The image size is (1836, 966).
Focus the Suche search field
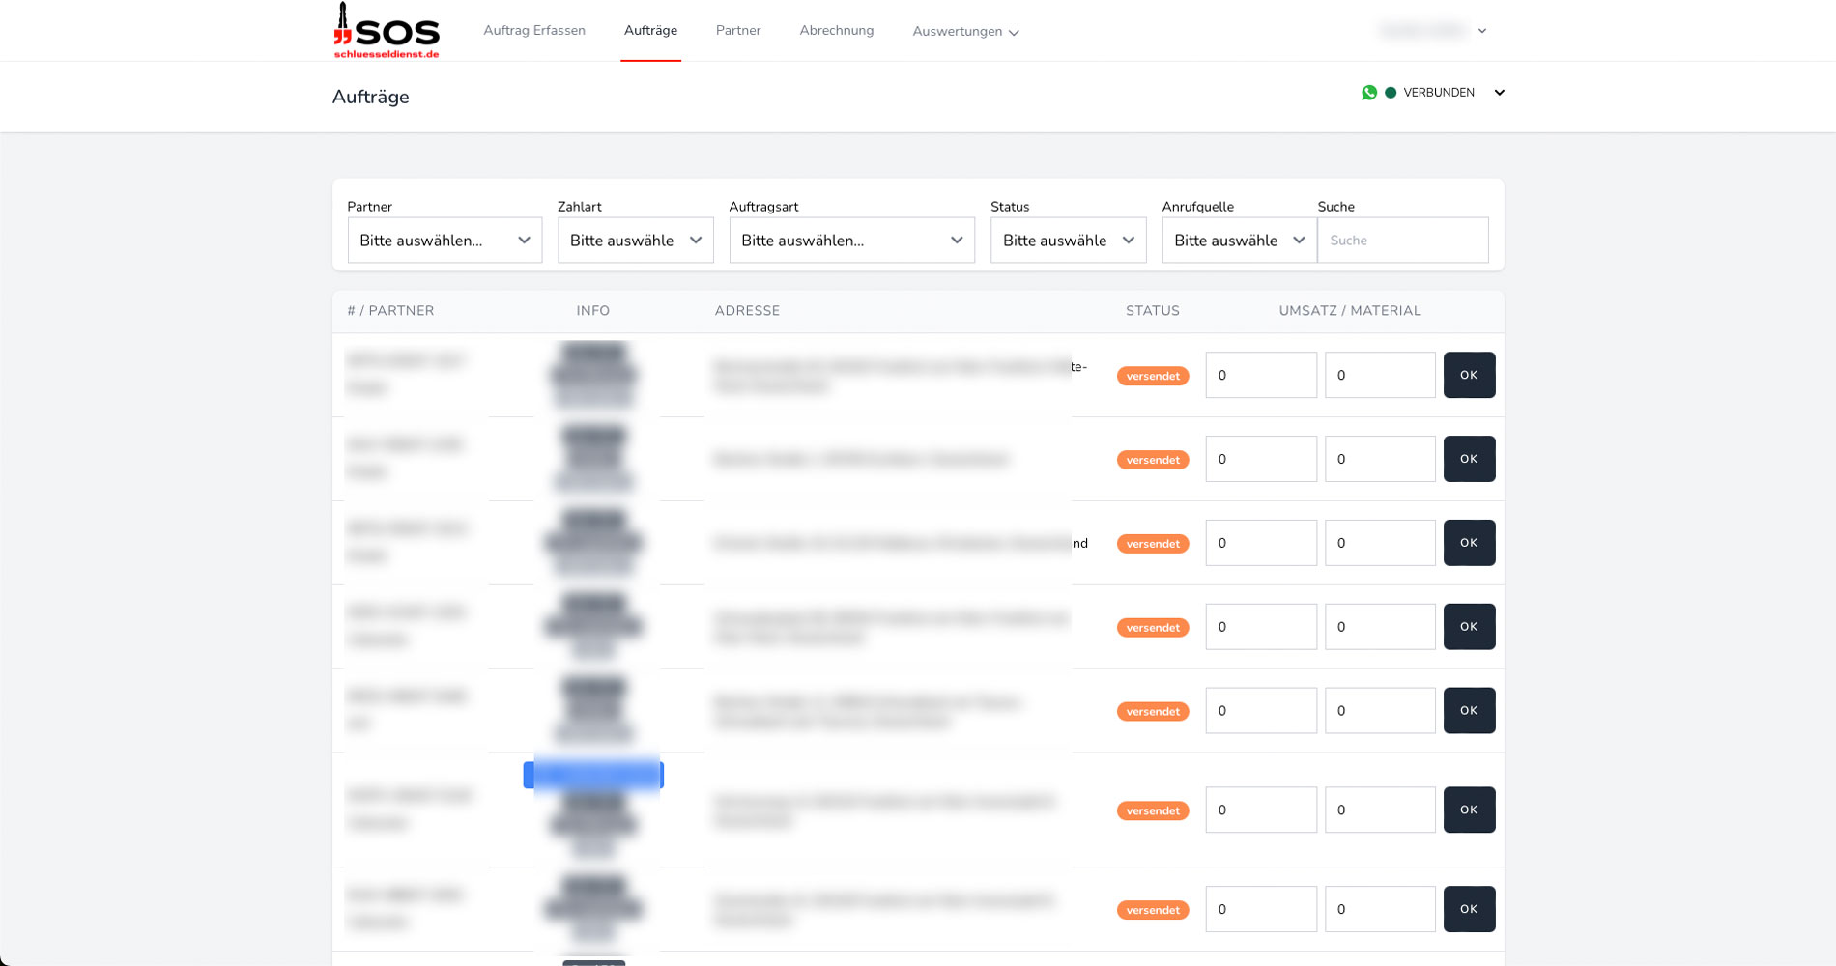(1403, 241)
